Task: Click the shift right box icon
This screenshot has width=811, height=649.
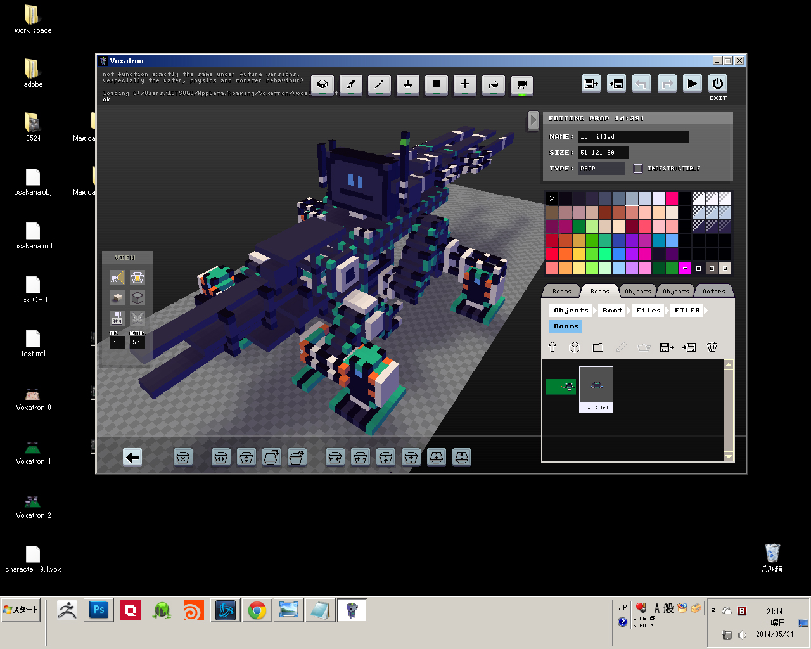Action: (361, 458)
